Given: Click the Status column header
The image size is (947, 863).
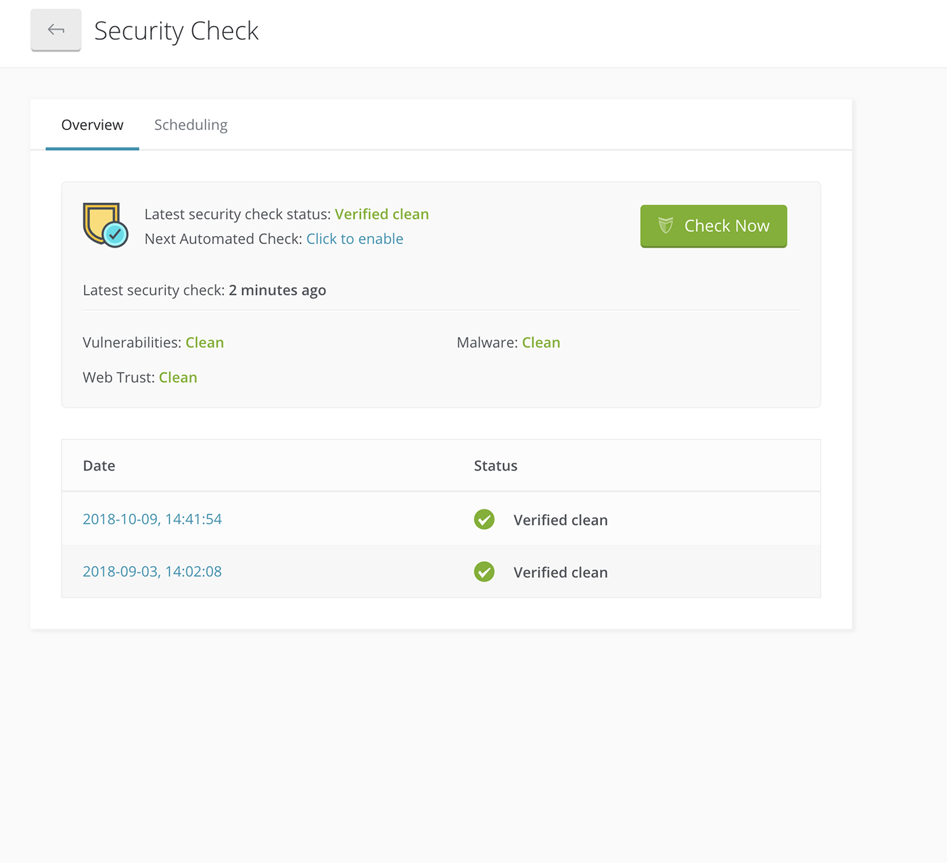Looking at the screenshot, I should point(495,466).
